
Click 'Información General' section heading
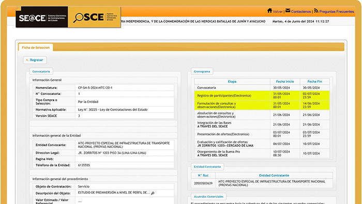pos(47,80)
